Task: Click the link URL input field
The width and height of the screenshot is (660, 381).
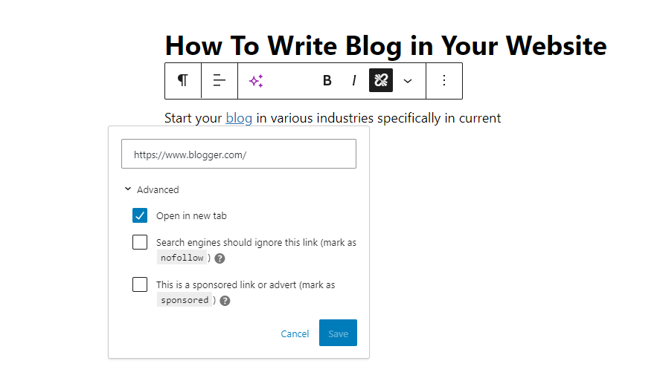Action: click(x=238, y=154)
